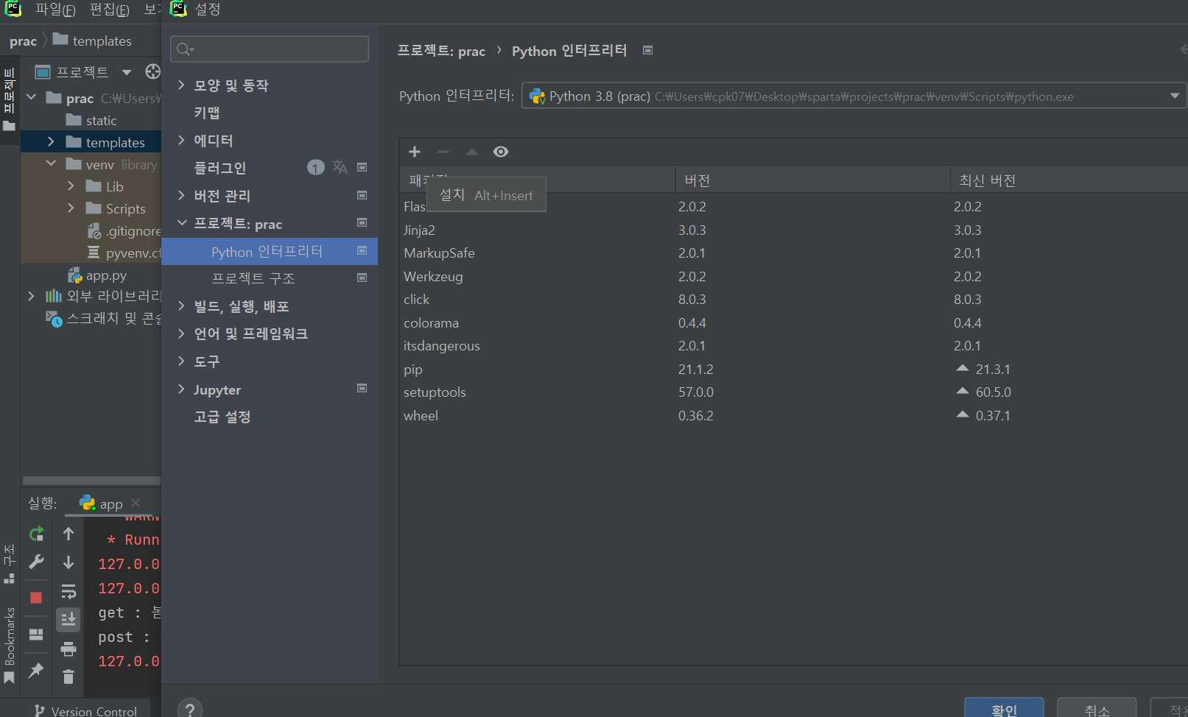This screenshot has width=1188, height=717.
Task: Toggle scroll to end icon in run panel
Action: pyautogui.click(x=68, y=620)
